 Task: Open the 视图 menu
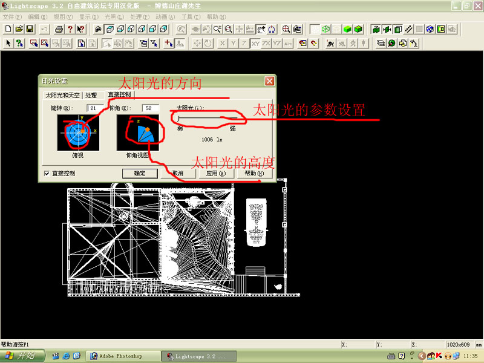63,17
